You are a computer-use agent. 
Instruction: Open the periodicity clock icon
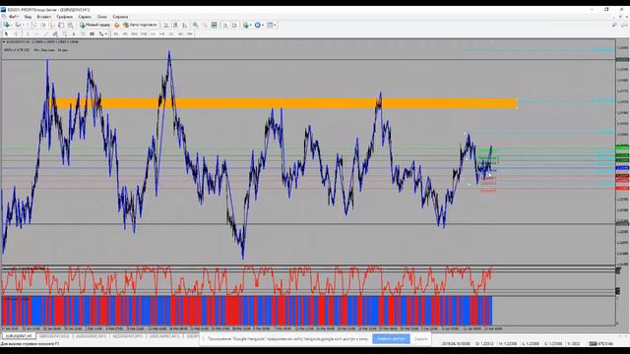pos(258,25)
